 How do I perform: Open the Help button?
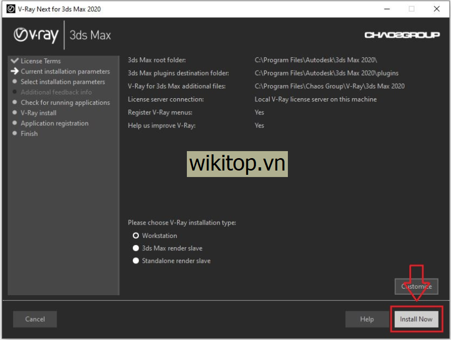pos(367,319)
